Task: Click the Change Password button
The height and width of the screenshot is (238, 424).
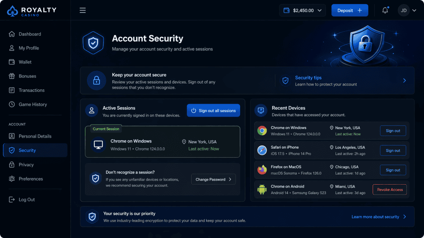Action: [x=213, y=179]
